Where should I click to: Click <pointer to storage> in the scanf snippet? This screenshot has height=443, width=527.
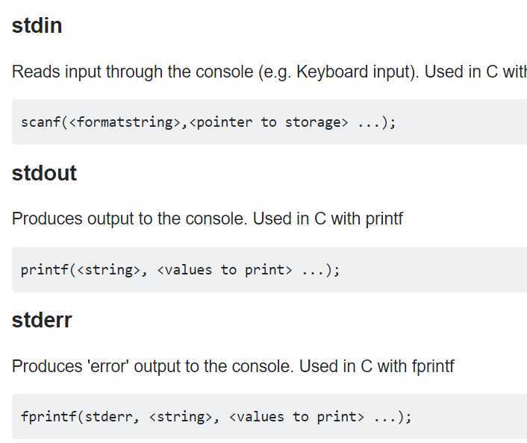point(269,122)
